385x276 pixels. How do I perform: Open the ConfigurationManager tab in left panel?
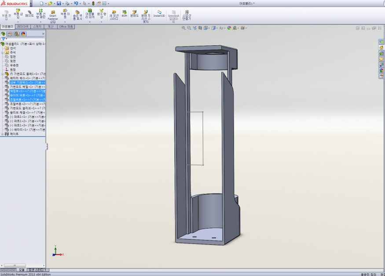[x=16, y=34]
